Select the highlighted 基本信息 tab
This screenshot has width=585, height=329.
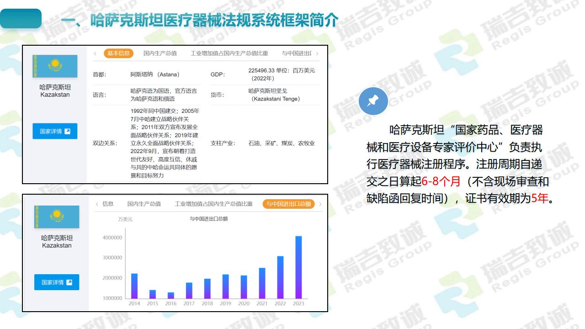[118, 53]
